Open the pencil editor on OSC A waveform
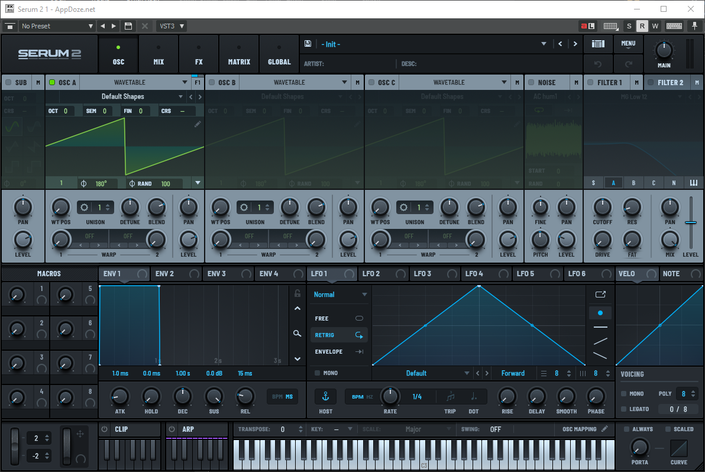 tap(198, 124)
